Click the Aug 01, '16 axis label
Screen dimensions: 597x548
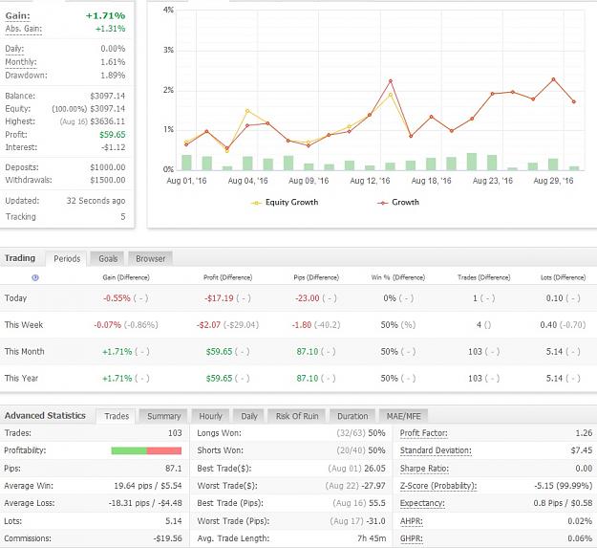(186, 181)
